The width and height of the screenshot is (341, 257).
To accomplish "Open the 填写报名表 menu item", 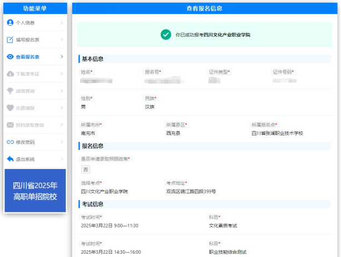I will [x=35, y=40].
